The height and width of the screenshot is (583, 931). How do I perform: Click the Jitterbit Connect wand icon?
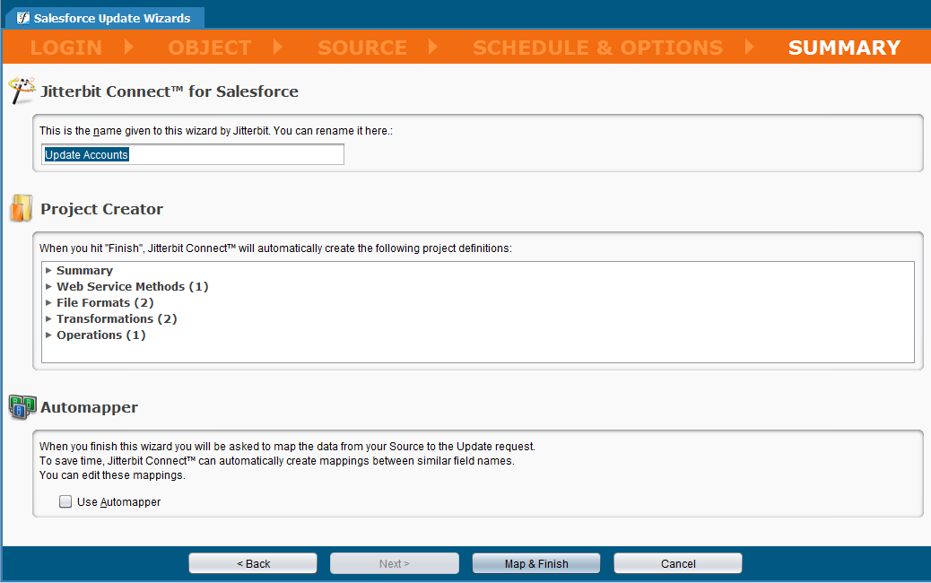[x=22, y=91]
